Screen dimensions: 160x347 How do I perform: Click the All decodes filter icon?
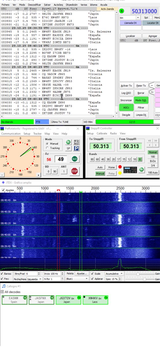click(x=2, y=292)
